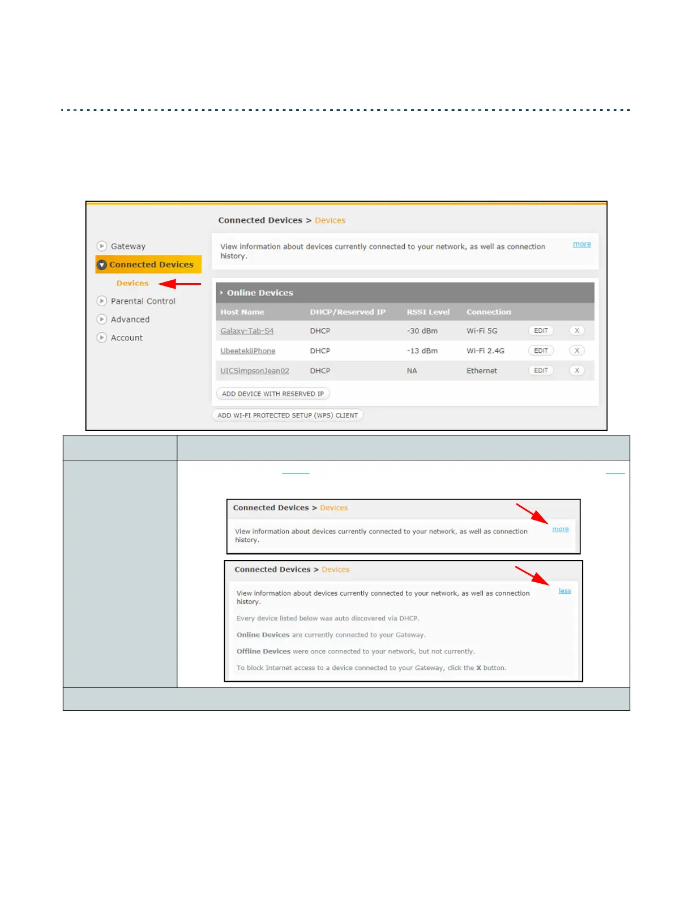
Task: Open the UbeetekiiPhone host link
Action: pos(248,351)
